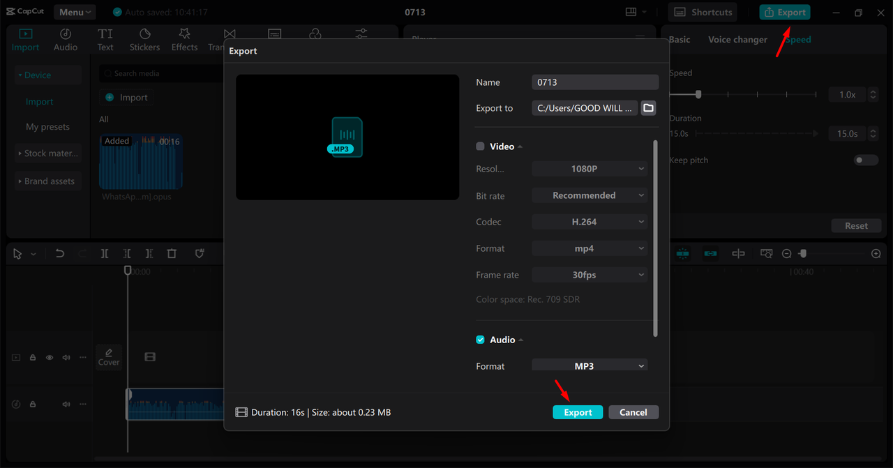Open the Text tool tab
The image size is (893, 468).
click(105, 40)
